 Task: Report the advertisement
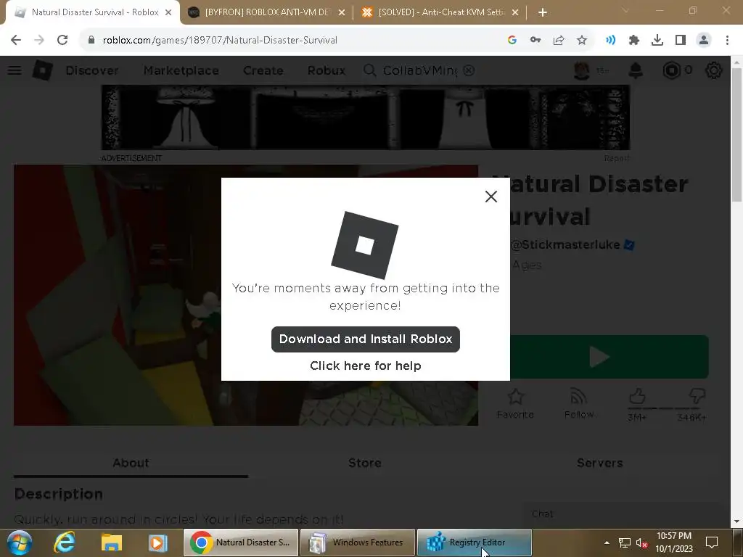click(617, 158)
